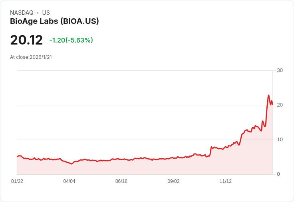Select the BioAge Labs (BIOA.US) title
The image size is (294, 202).
pos(54,21)
